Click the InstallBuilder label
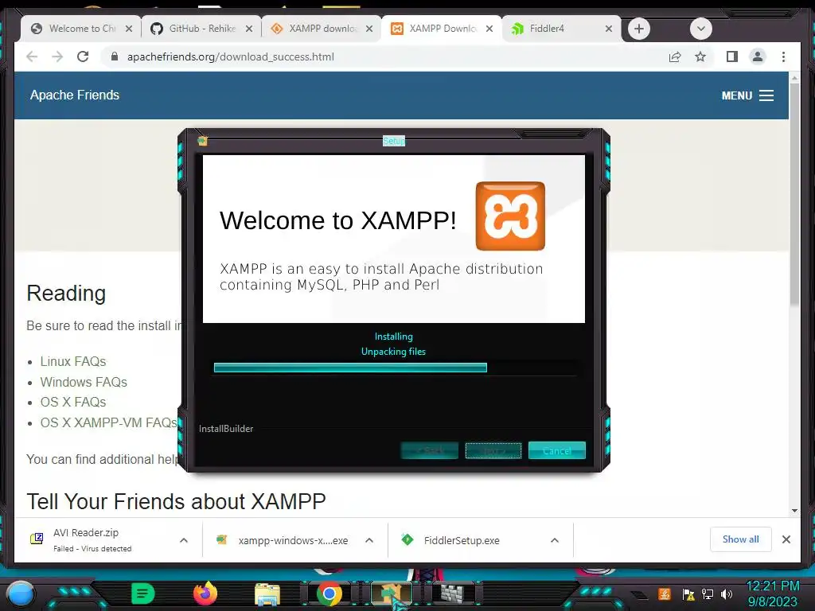The height and width of the screenshot is (611, 815). point(226,429)
